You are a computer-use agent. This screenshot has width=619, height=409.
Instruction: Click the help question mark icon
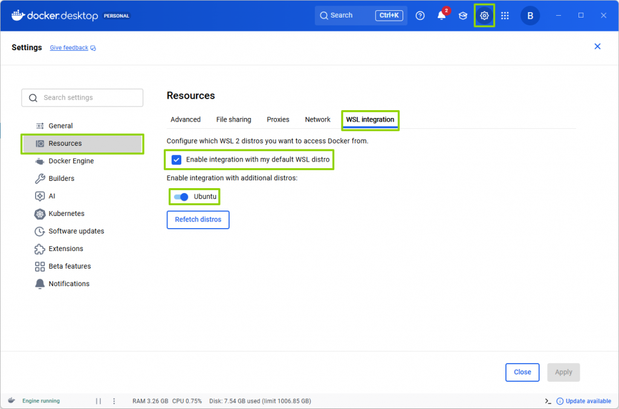[420, 16]
